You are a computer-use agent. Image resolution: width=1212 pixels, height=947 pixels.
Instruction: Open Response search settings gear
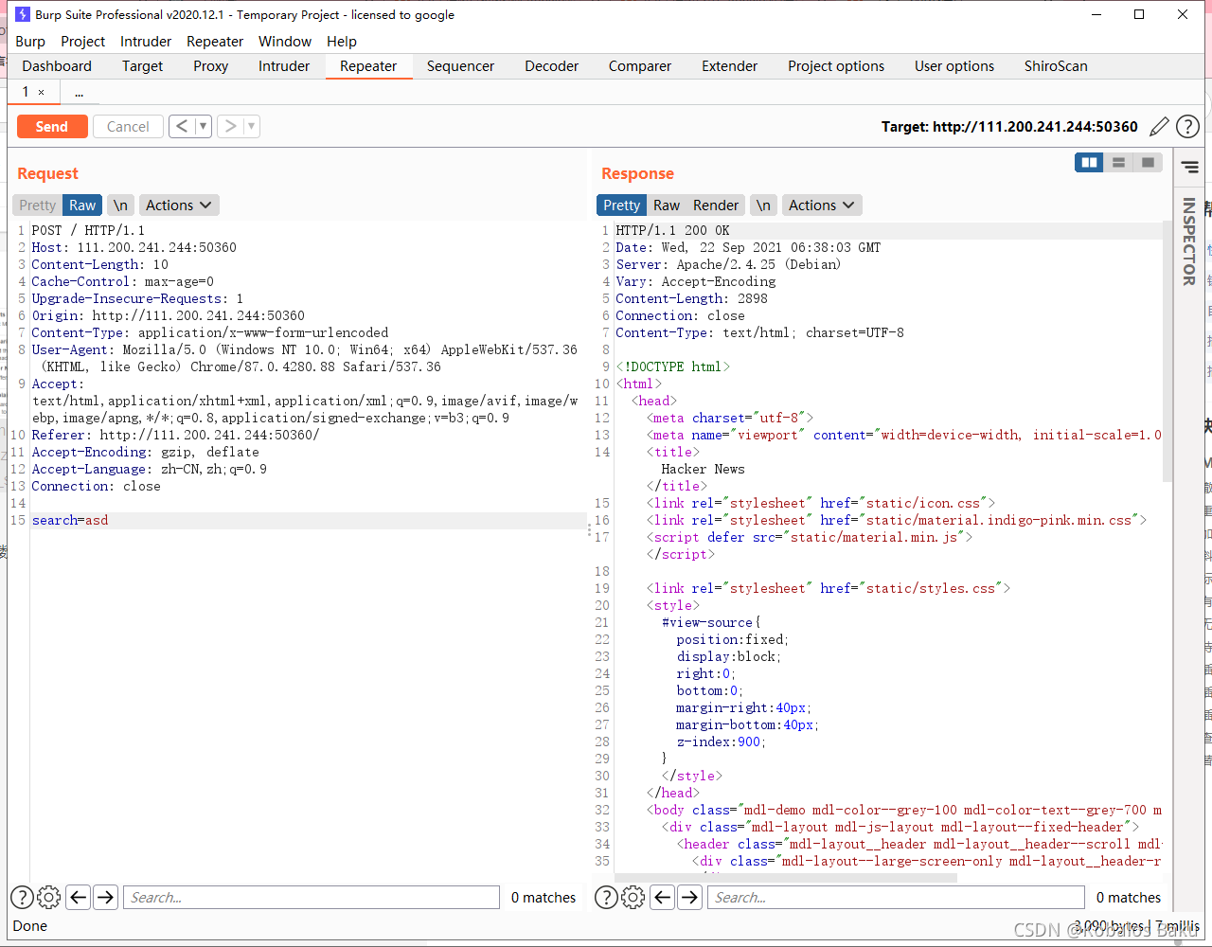(x=633, y=897)
